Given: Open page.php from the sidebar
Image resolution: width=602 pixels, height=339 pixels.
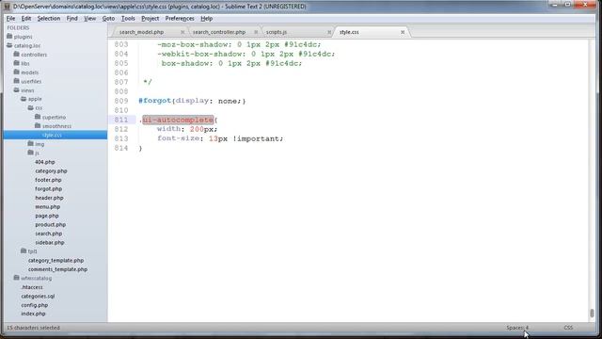Looking at the screenshot, I should point(47,216).
